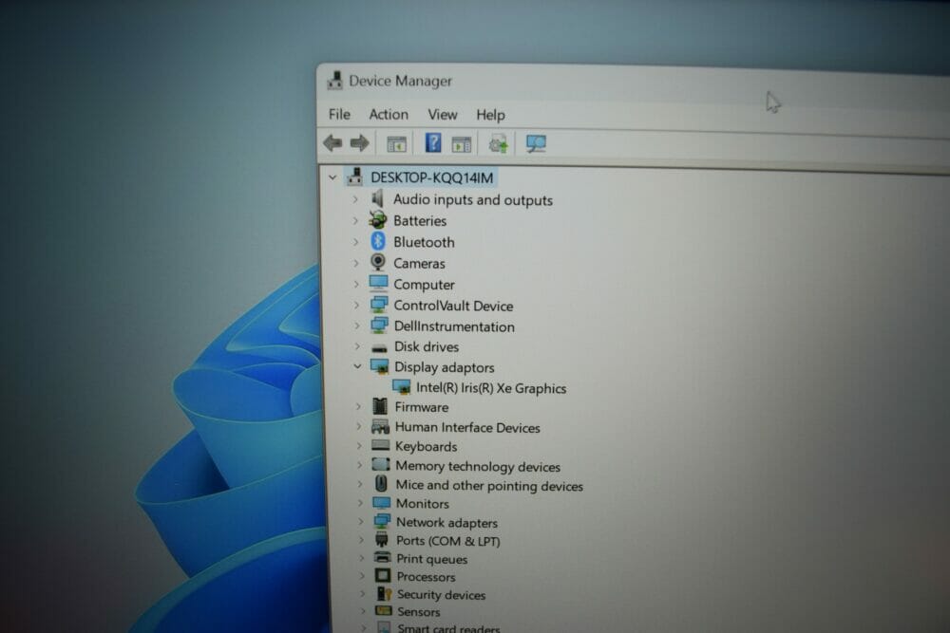Screen dimensions: 950x633
Task: Open the File menu
Action: click(x=339, y=114)
